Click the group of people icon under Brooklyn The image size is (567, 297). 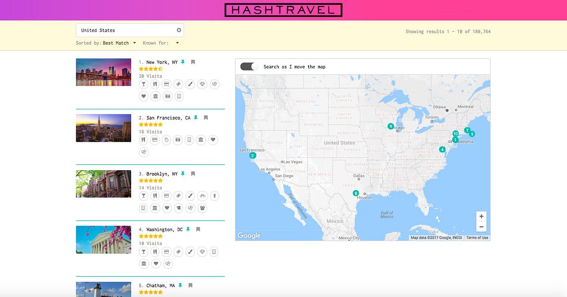click(x=202, y=208)
